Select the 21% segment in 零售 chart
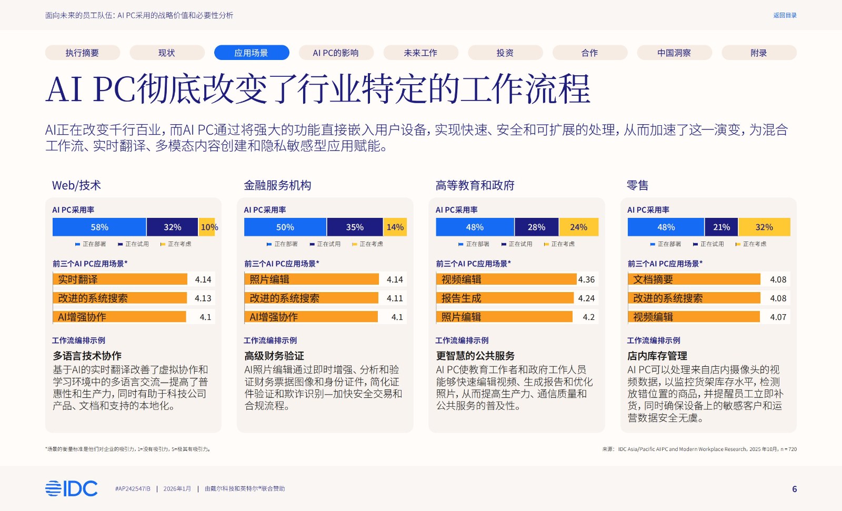This screenshot has height=511, width=842. [x=721, y=227]
